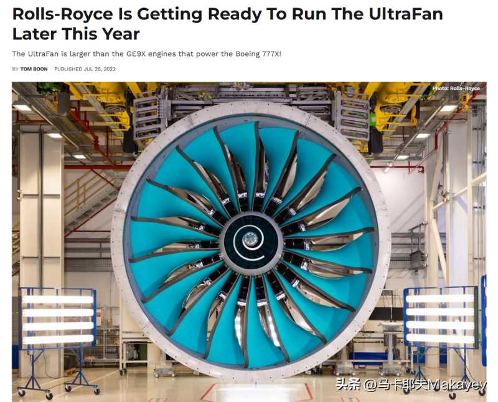Click the right studio light panel

[x=441, y=317]
